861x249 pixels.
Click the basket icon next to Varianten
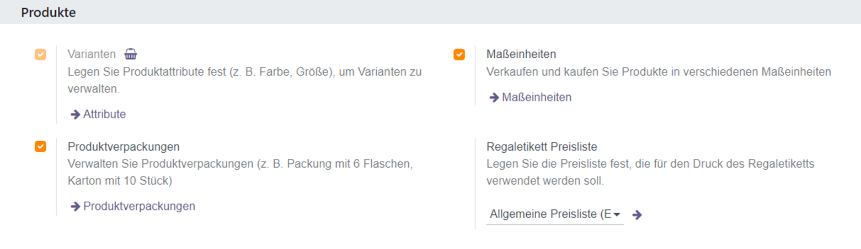pos(130,54)
